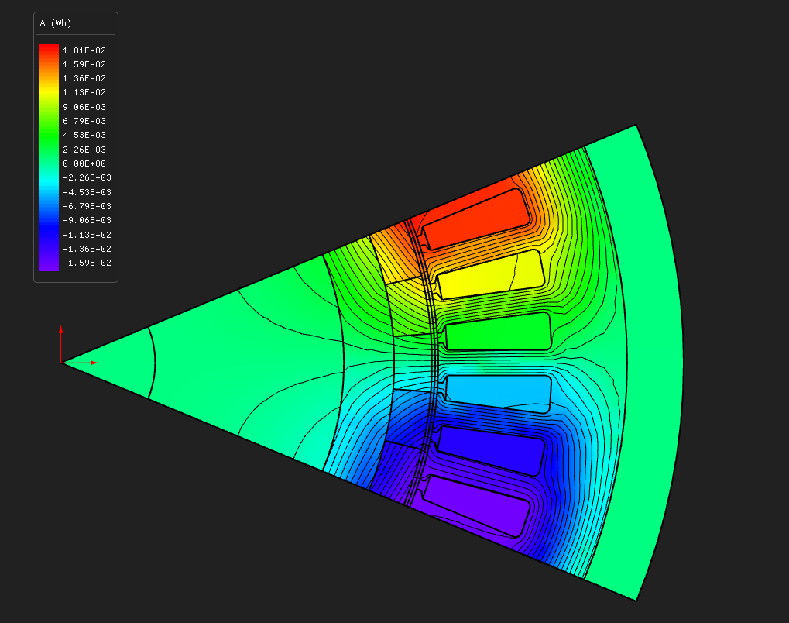789x623 pixels.
Task: Click the yellow band of the color bar
Action: [49, 93]
